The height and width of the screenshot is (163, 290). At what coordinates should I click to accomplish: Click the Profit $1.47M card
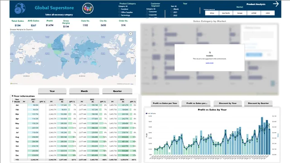49,23
